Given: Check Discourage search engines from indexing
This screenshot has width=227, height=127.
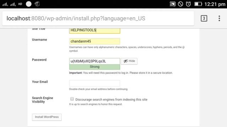Looking at the screenshot, I should (x=72, y=99).
